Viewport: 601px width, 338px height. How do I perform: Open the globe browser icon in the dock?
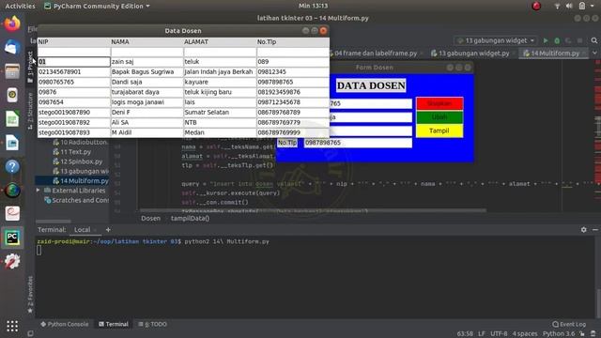12,190
